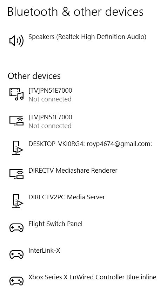Screen dimensions: 167x299
Task: Select the InterLink-X device name
Action: (x=44, y=250)
